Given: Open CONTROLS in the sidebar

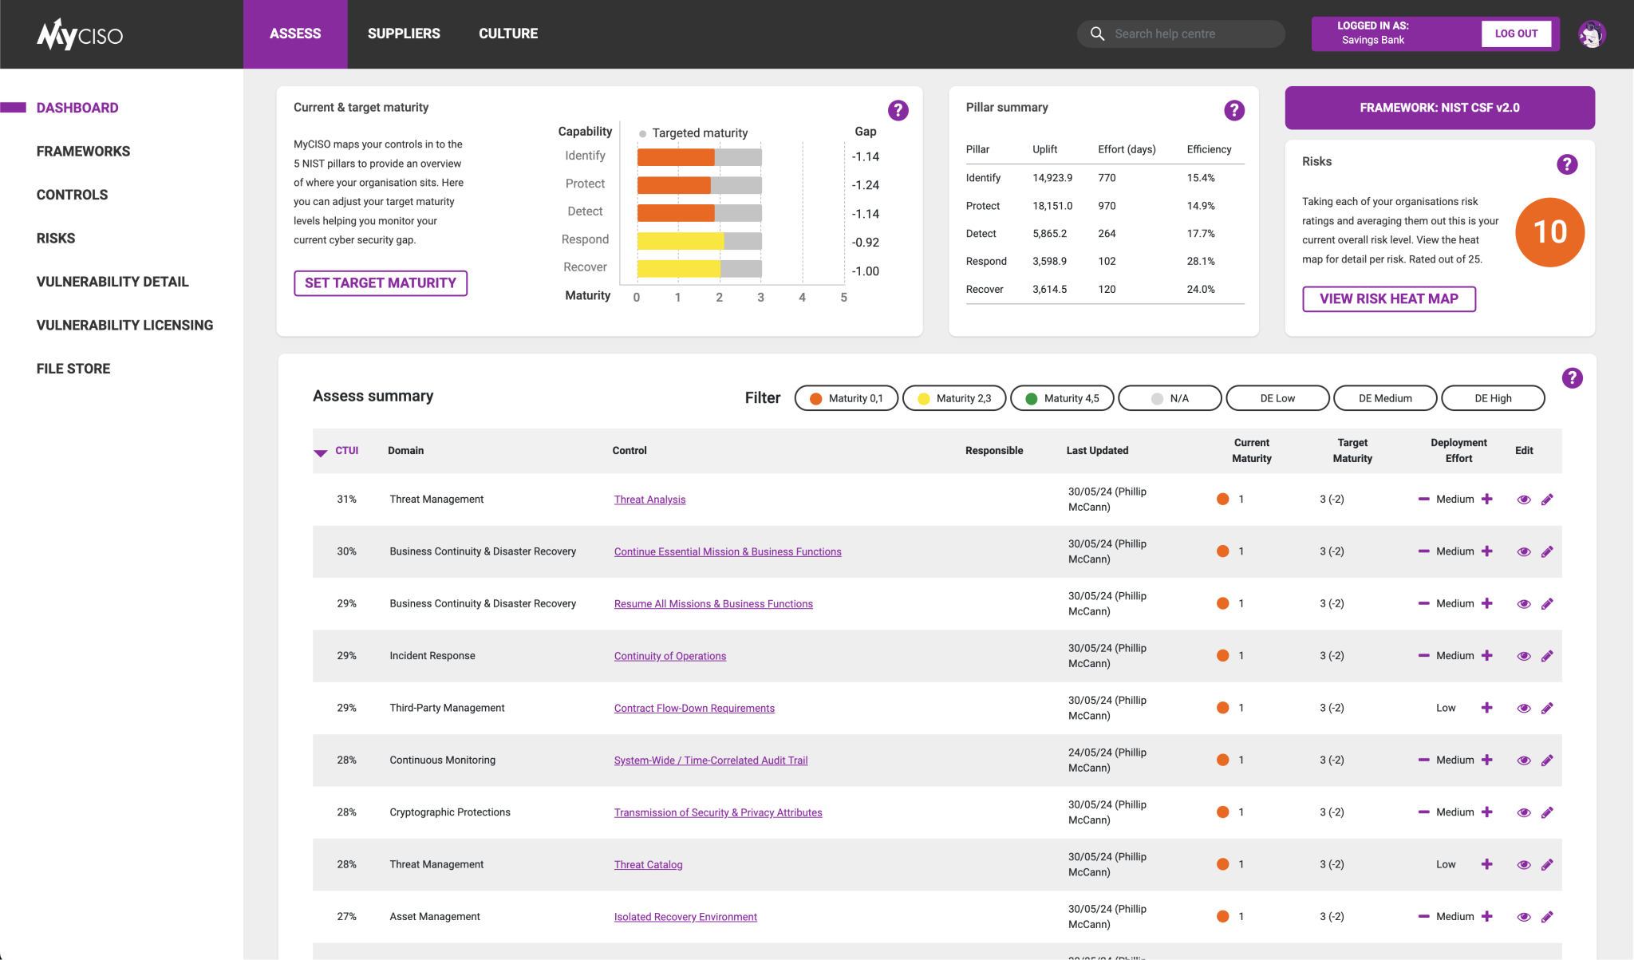Looking at the screenshot, I should pyautogui.click(x=72, y=195).
